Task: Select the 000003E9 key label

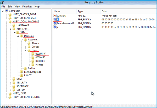Action: (x=40, y=61)
